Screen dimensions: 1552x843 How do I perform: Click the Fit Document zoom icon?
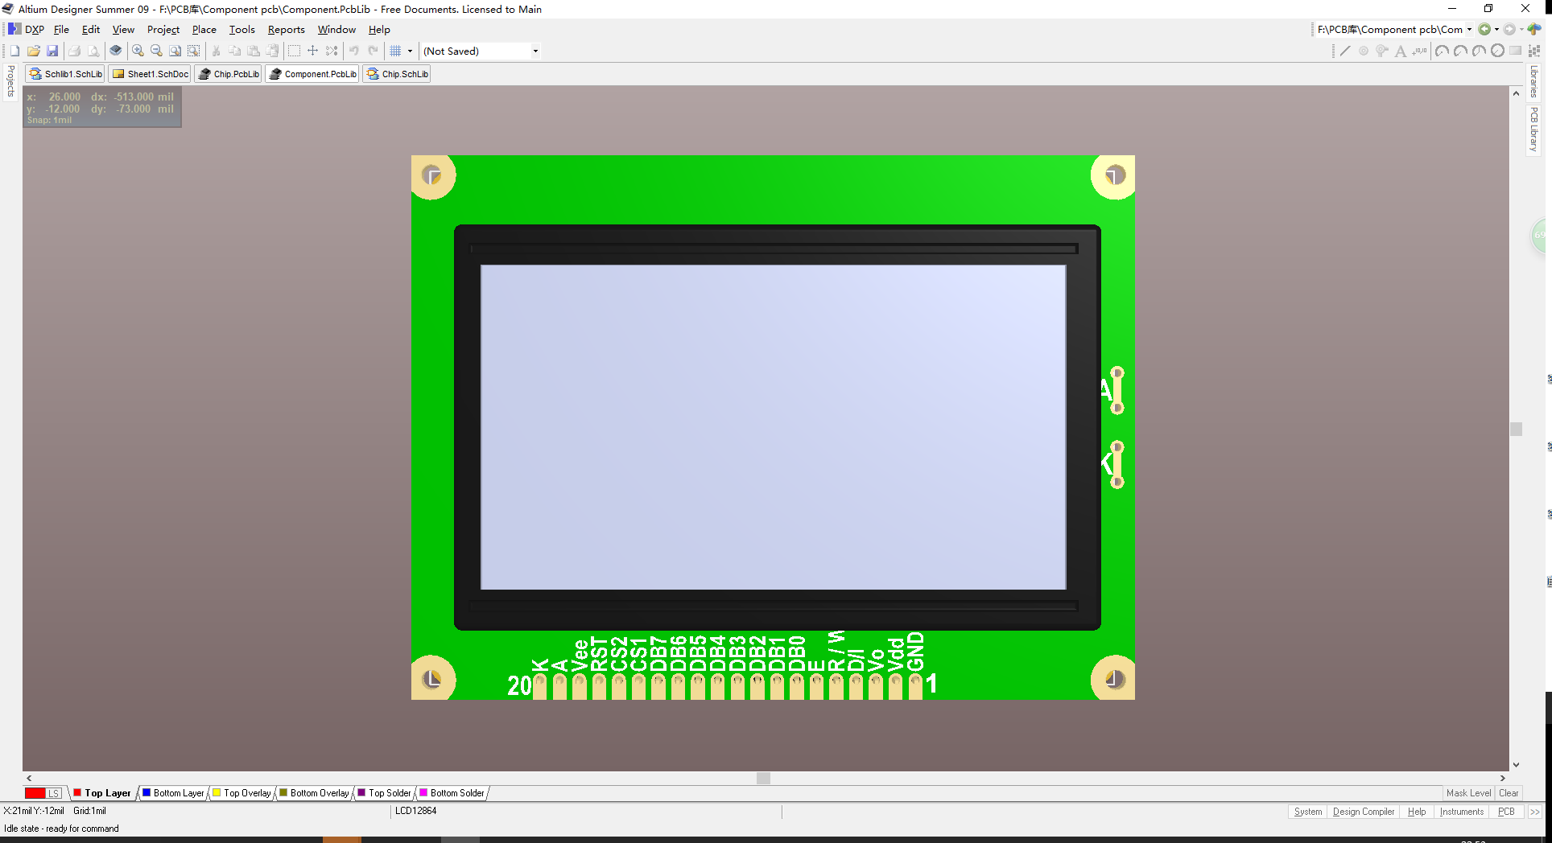pyautogui.click(x=175, y=51)
